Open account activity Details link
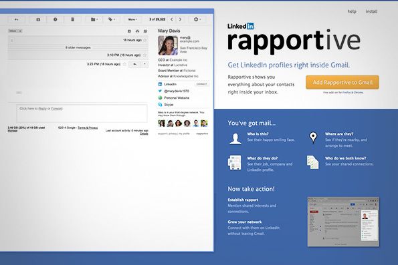Image resolution: width=398 pixels, height=265 pixels. (x=144, y=134)
